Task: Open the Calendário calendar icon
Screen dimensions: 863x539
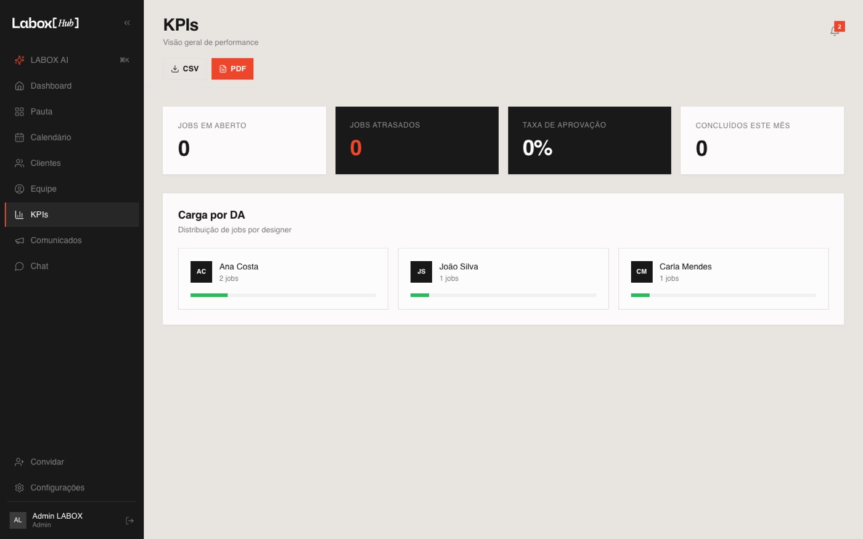Action: point(19,137)
